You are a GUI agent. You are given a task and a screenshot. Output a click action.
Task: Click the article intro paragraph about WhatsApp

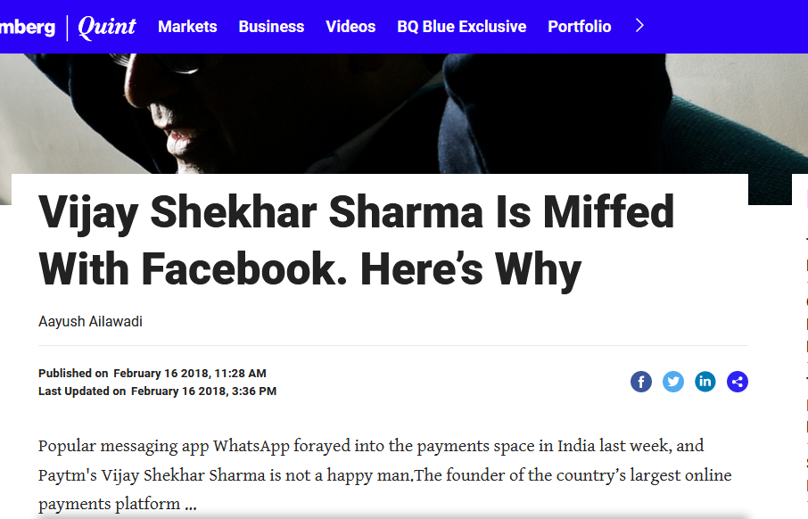point(385,474)
